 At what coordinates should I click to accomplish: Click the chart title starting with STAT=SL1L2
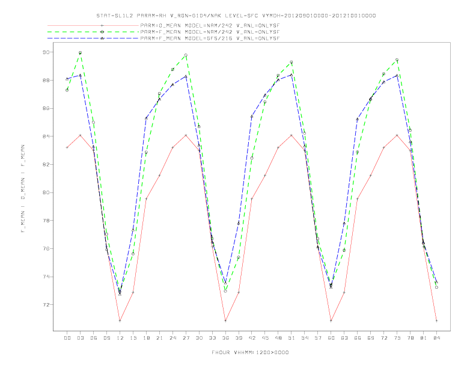pyautogui.click(x=236, y=16)
